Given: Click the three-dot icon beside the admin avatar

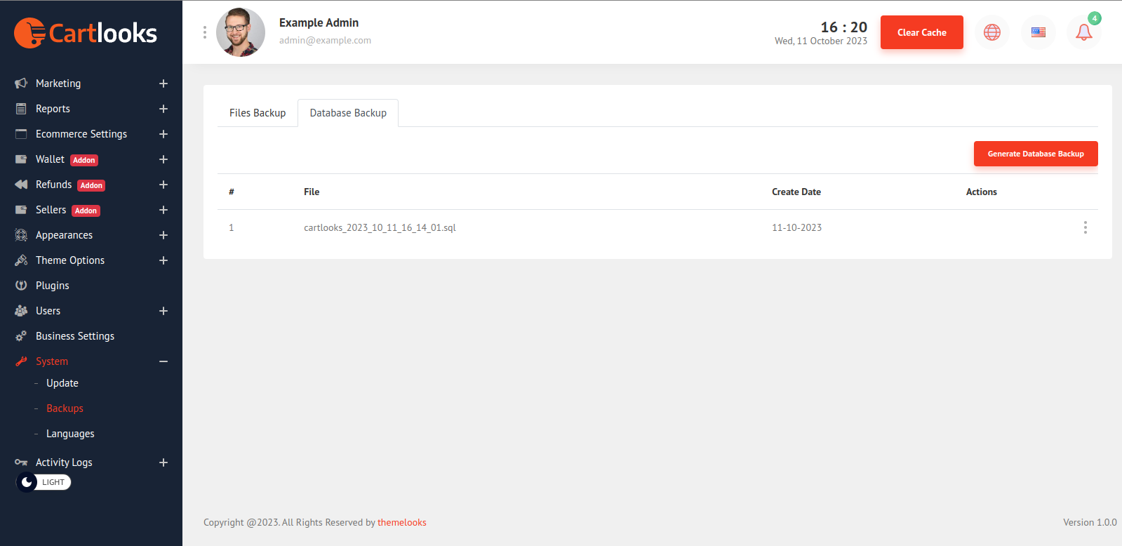Looking at the screenshot, I should [x=205, y=32].
